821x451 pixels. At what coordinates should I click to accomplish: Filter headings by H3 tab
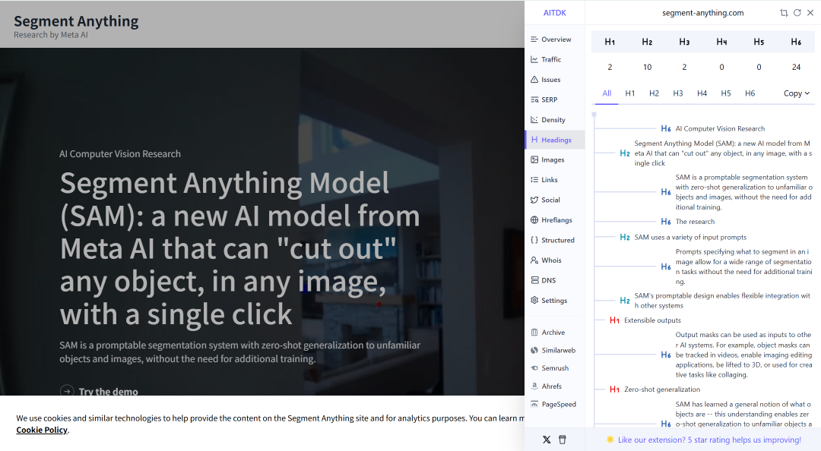tap(678, 93)
